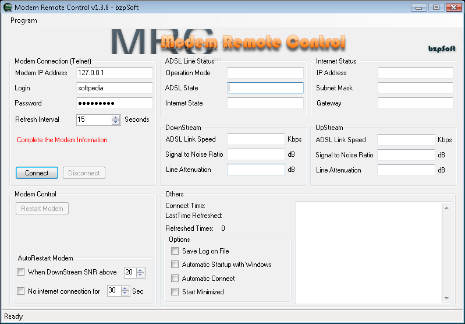Decrease Refresh Interval with down arrow
The height and width of the screenshot is (324, 465).
coord(116,122)
